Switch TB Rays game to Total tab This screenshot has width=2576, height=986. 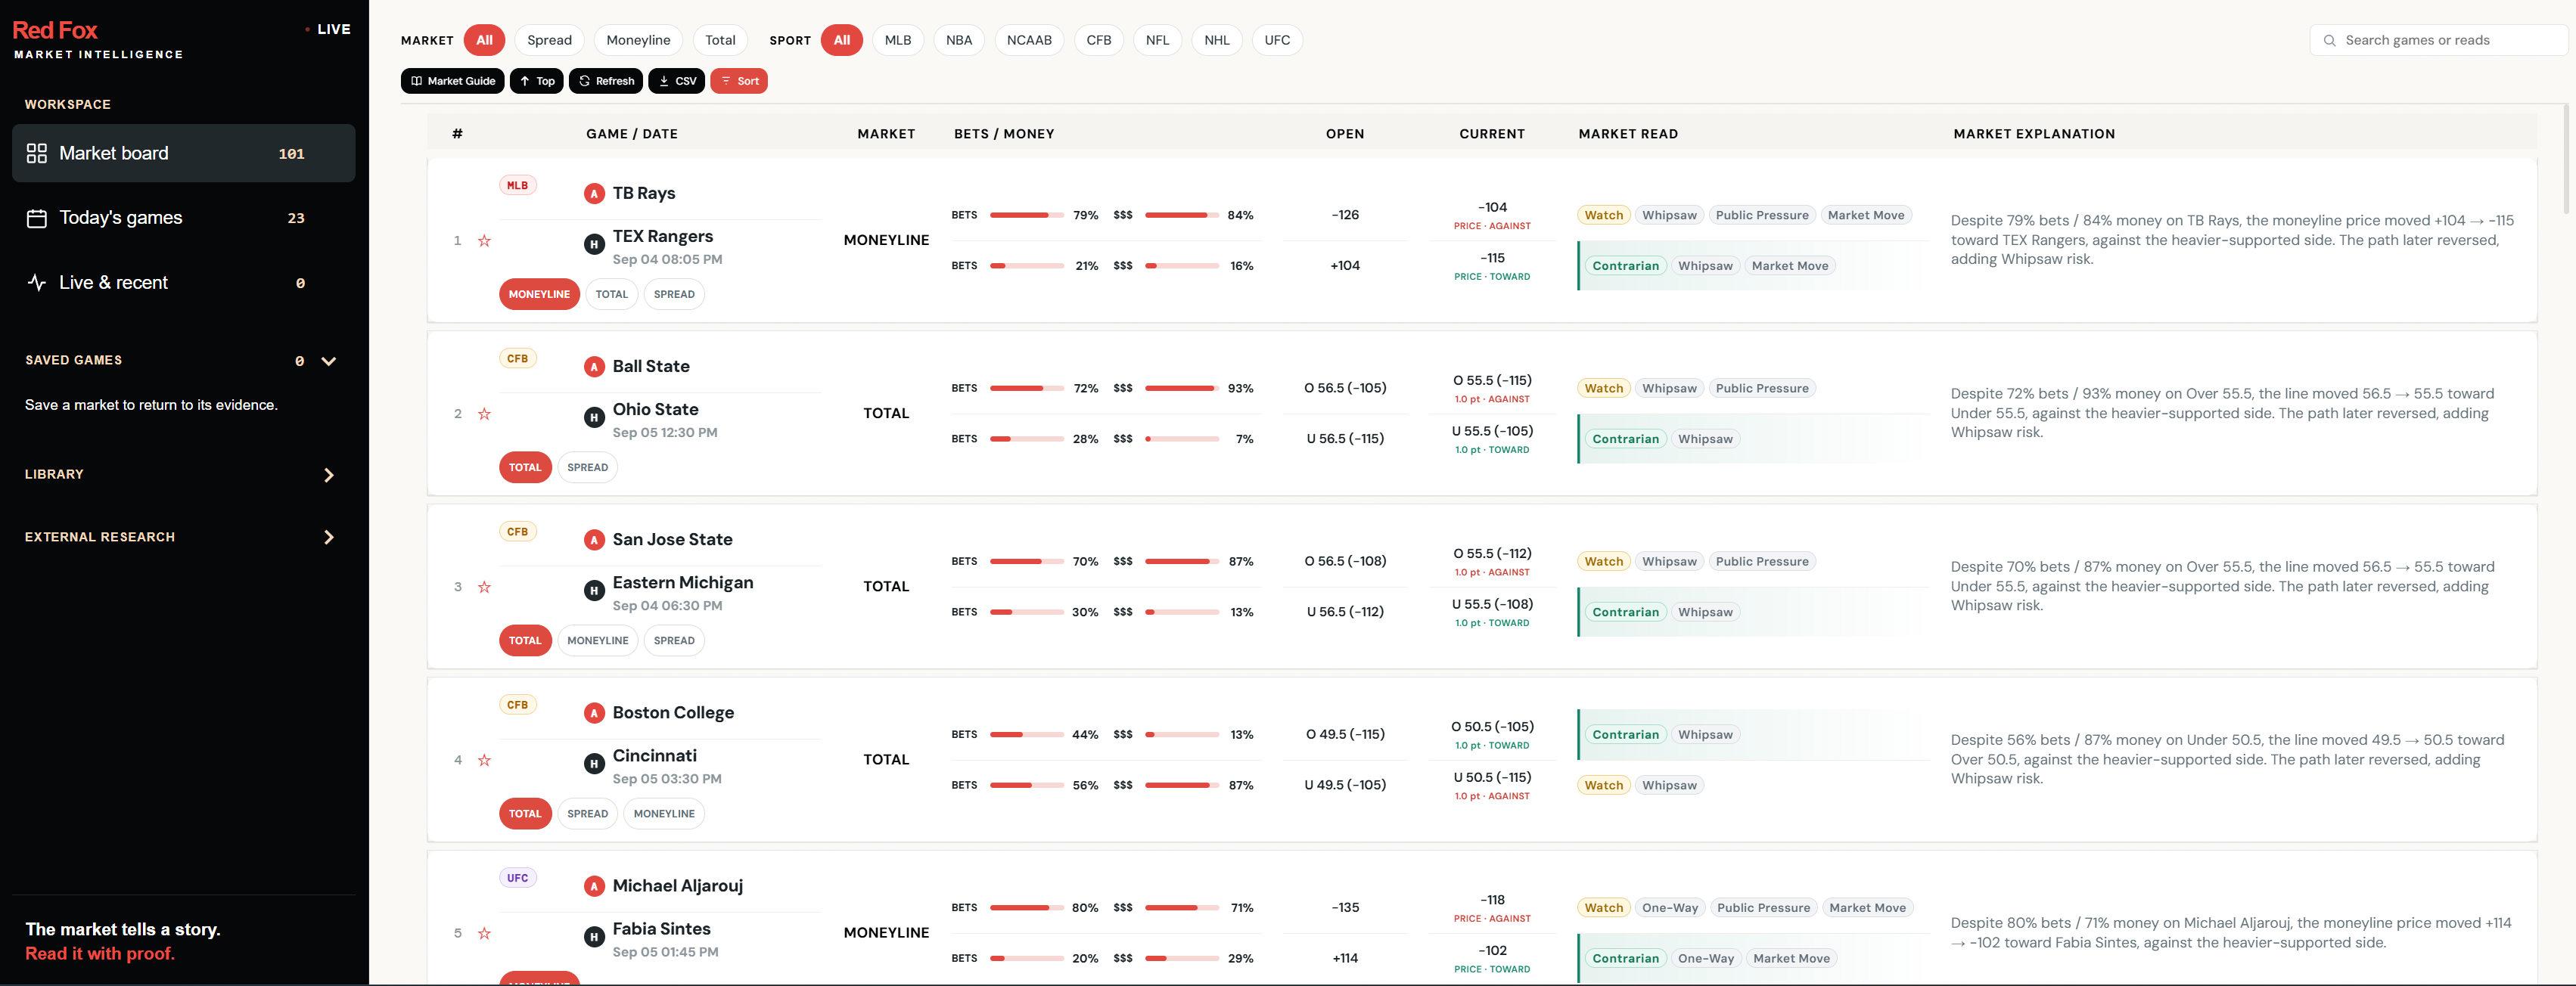pyautogui.click(x=611, y=295)
